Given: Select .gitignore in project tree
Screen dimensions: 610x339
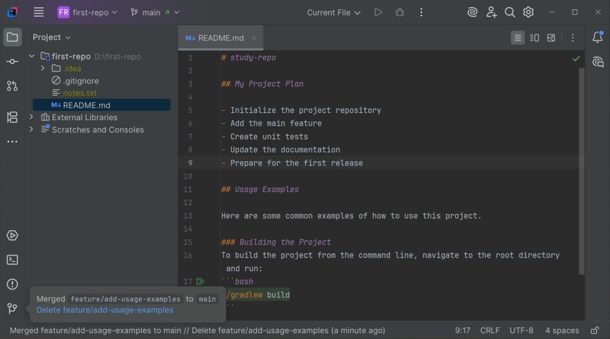Looking at the screenshot, I should 81,81.
